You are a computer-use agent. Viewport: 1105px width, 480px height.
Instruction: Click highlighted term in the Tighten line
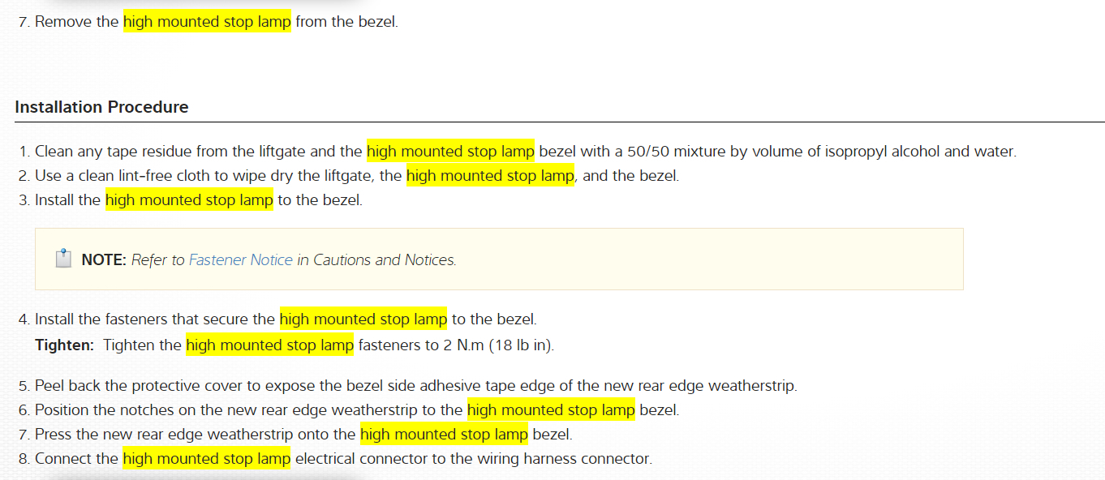pyautogui.click(x=269, y=345)
